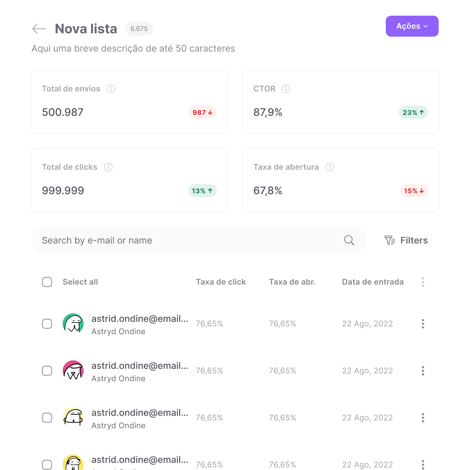Click the Nova lista page title

point(86,29)
